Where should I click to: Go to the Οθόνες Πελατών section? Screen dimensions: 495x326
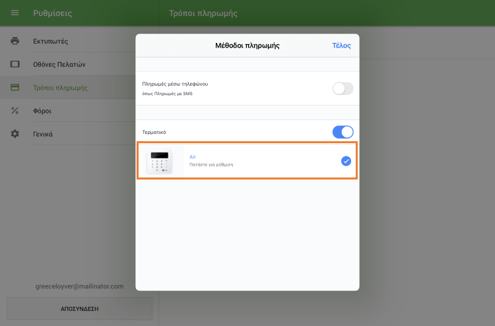click(59, 65)
